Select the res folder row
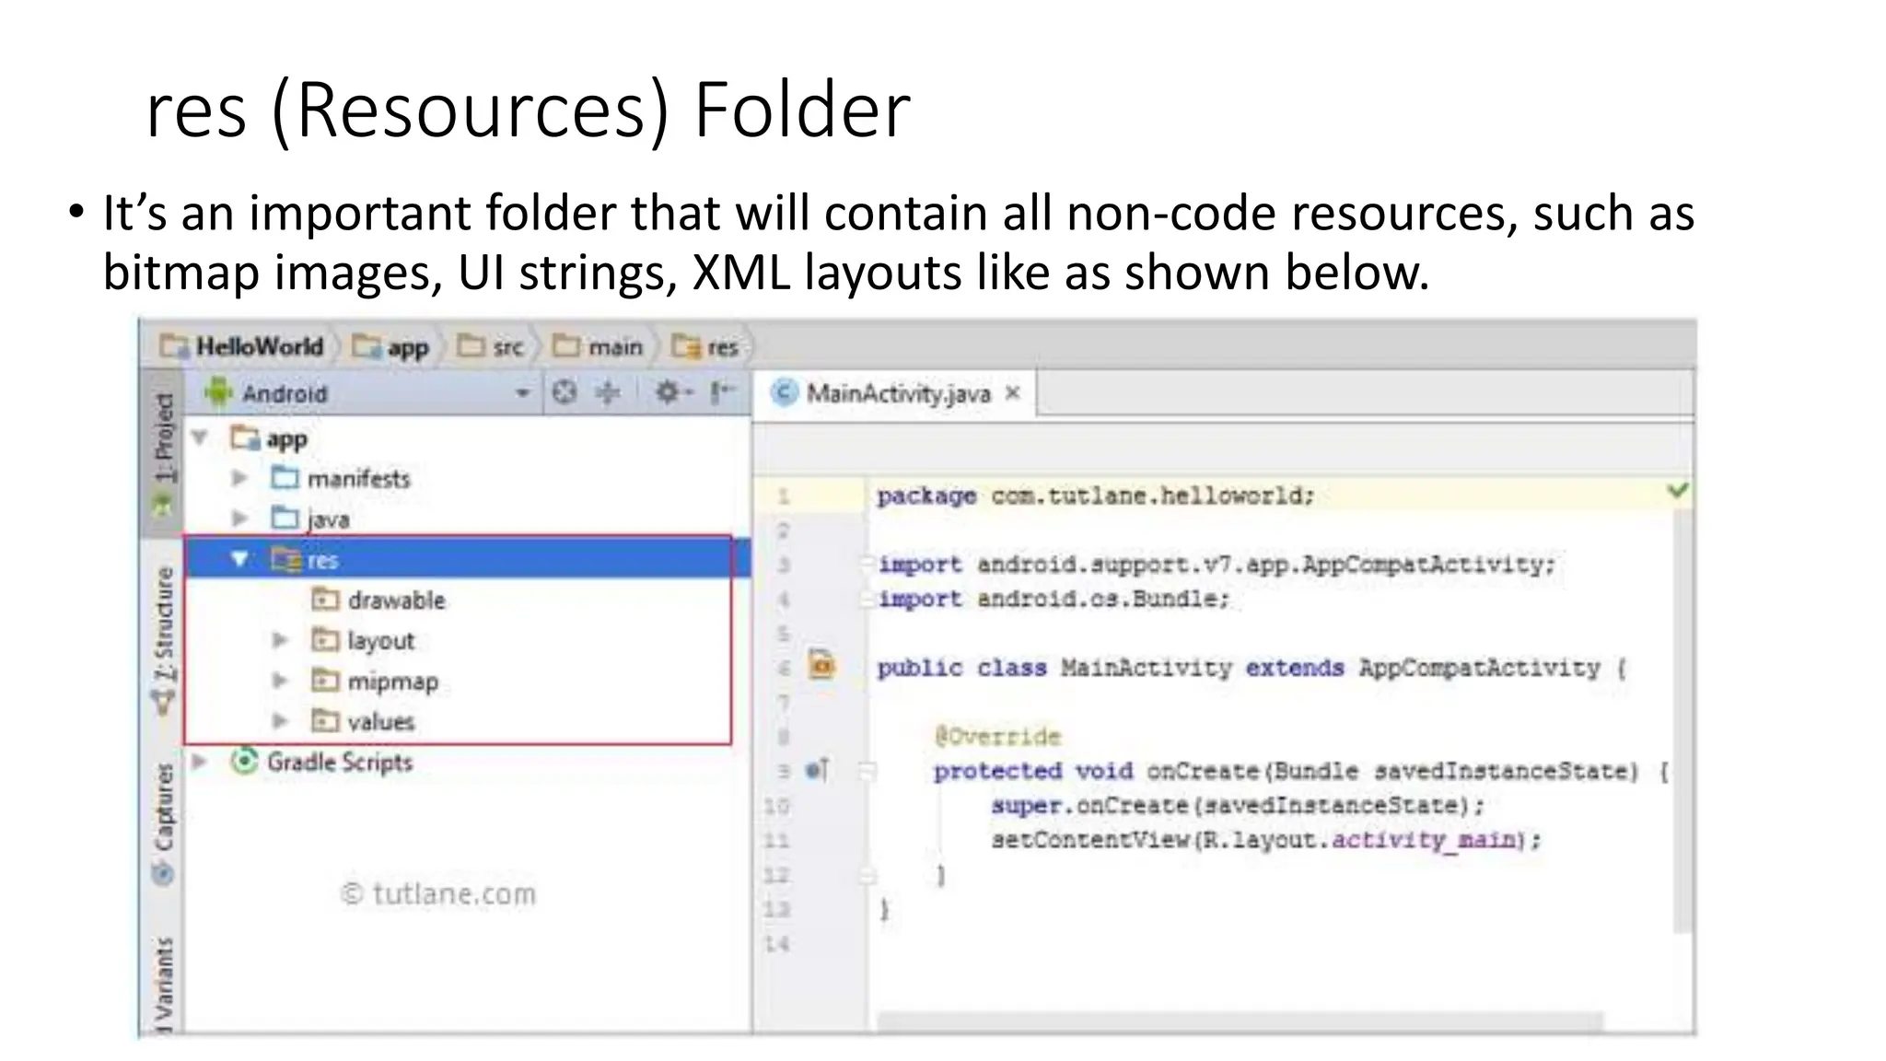Viewport: 1886px width, 1061px height. 468,559
